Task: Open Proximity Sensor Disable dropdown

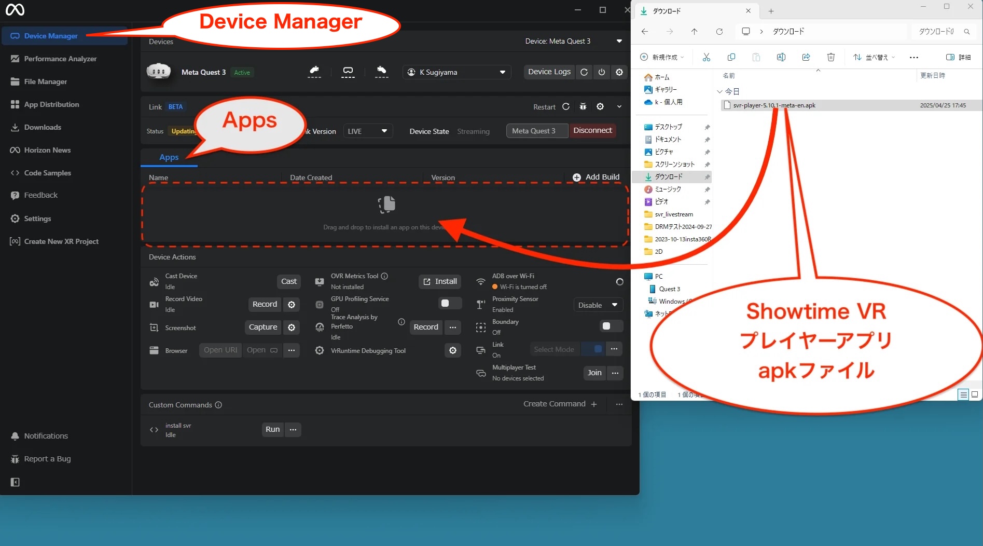Action: click(x=598, y=305)
